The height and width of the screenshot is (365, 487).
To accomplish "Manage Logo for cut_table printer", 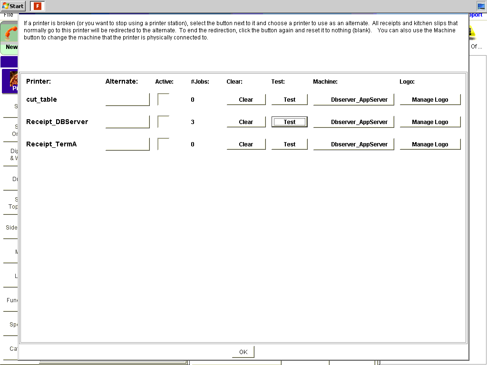I will tap(430, 100).
